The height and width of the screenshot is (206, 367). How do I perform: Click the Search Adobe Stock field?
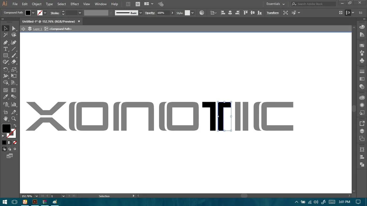[x=313, y=4]
